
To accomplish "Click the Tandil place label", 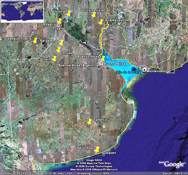I will [x=99, y=120].
